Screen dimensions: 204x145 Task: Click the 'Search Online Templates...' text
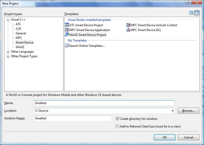coord(87,46)
